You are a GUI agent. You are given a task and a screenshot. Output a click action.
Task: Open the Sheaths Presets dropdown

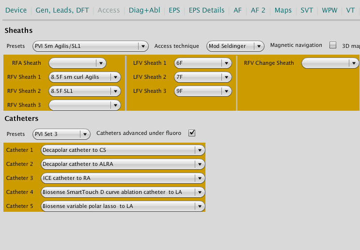click(91, 46)
